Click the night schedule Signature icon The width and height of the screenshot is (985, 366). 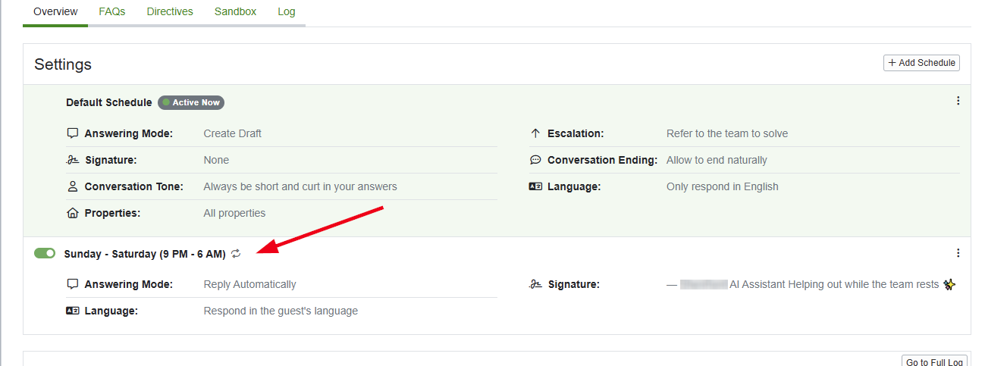pyautogui.click(x=535, y=285)
